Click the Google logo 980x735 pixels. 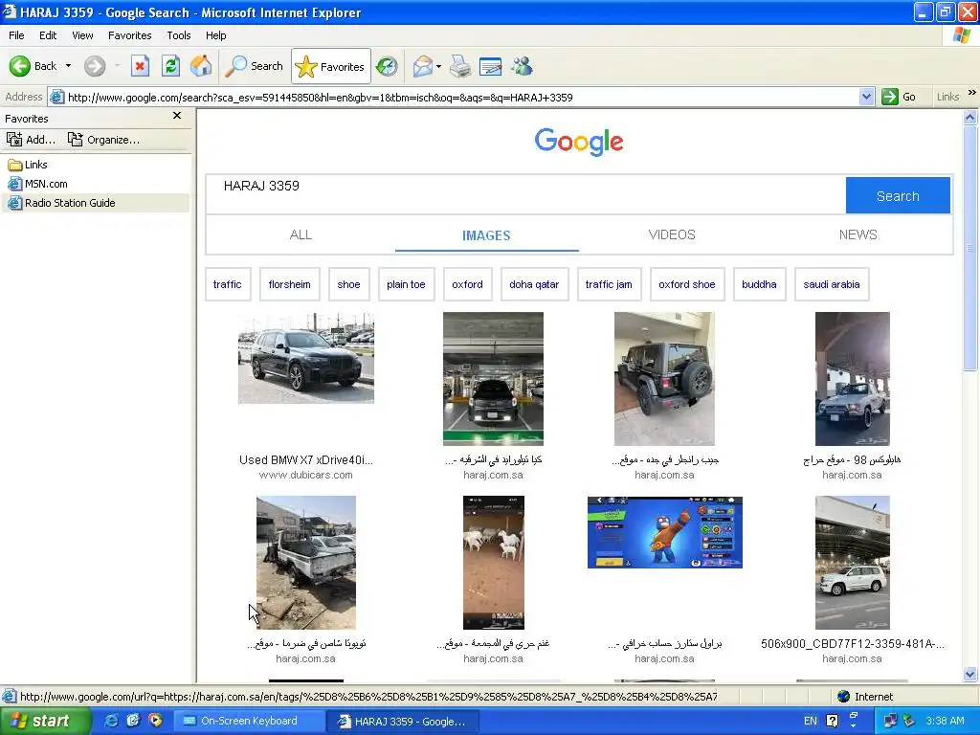pyautogui.click(x=579, y=142)
